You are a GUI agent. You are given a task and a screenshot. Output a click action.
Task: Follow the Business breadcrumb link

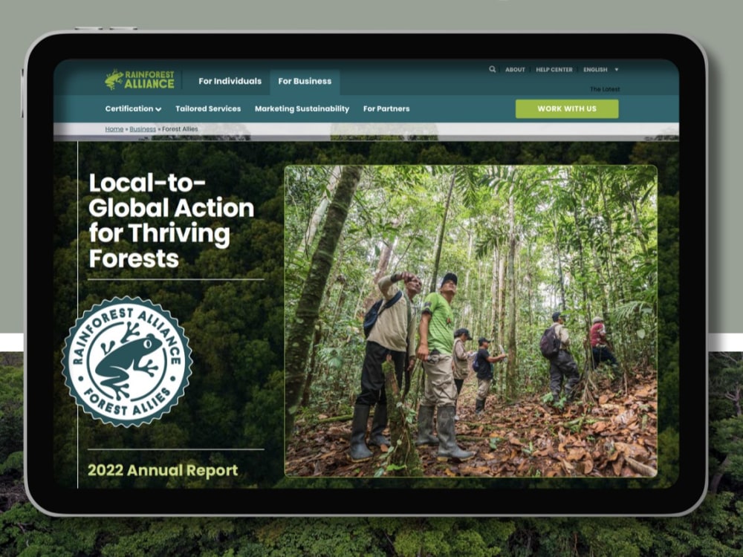coord(143,128)
